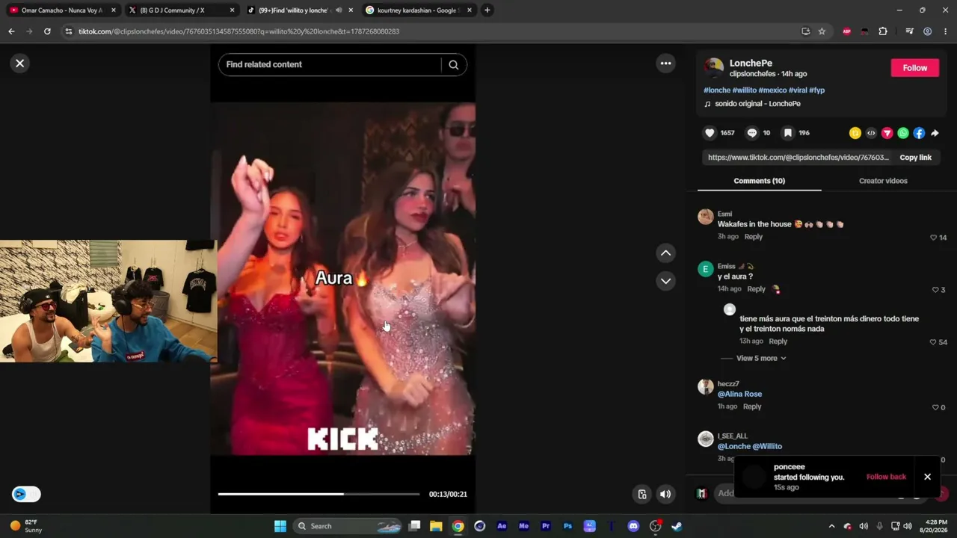Mute the TikTok browser tab audio
The width and height of the screenshot is (957, 538).
[339, 10]
